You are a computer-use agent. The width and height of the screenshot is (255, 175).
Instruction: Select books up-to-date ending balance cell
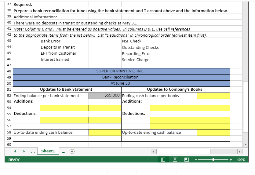[213, 132]
